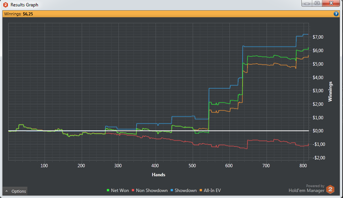Click the Results Graph window title
The width and height of the screenshot is (343, 198).
pyautogui.click(x=24, y=5)
